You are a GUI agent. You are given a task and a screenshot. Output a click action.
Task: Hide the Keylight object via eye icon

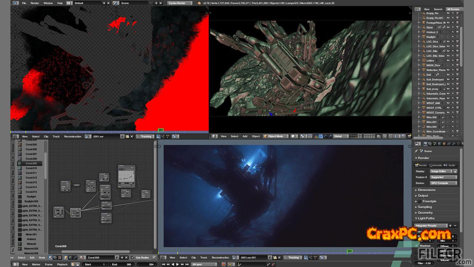coord(448,37)
